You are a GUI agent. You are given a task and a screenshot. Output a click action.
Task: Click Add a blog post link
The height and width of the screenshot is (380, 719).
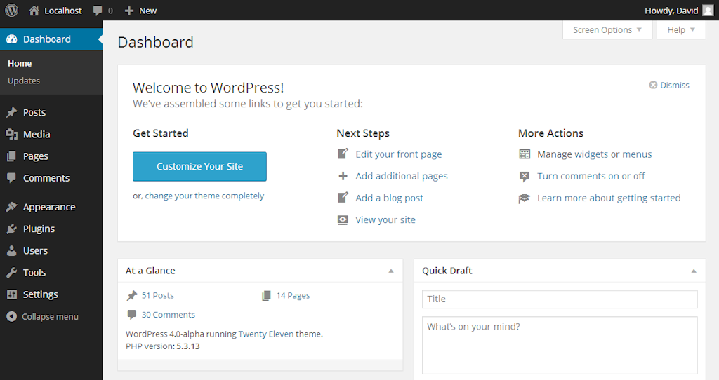389,198
